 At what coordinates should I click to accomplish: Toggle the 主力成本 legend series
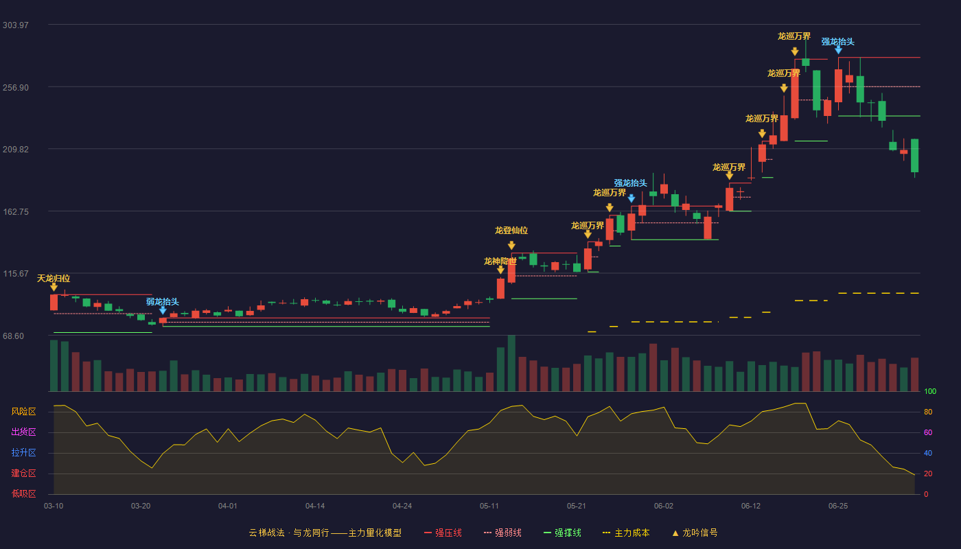point(626,533)
